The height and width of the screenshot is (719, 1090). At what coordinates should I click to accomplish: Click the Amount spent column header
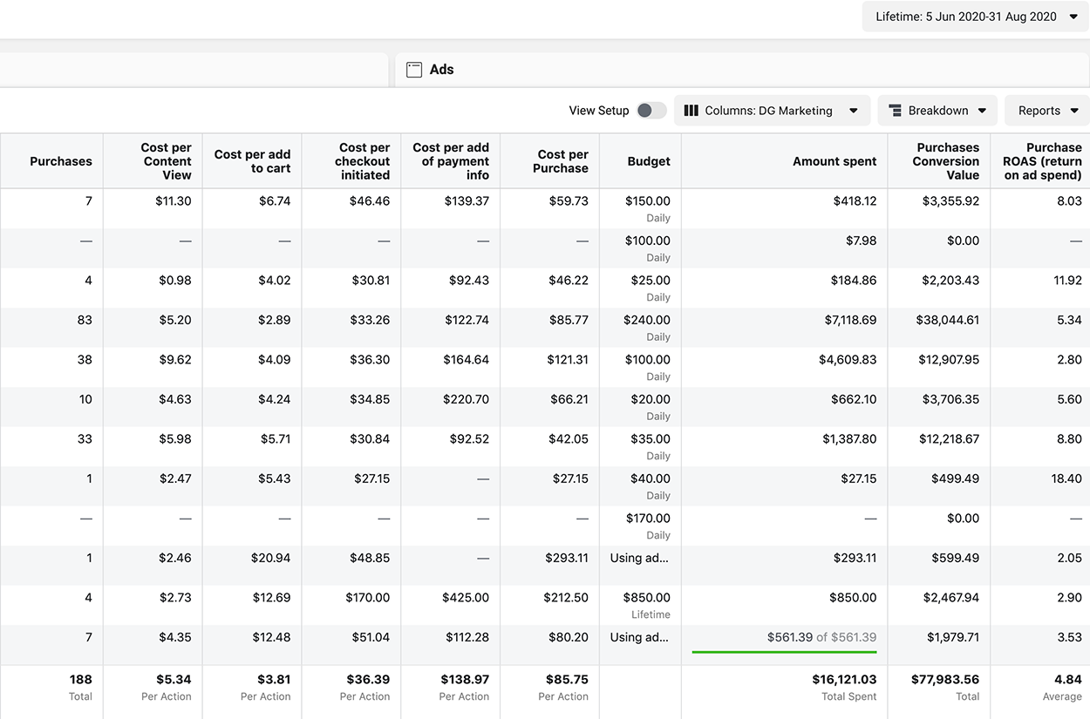[x=834, y=161]
